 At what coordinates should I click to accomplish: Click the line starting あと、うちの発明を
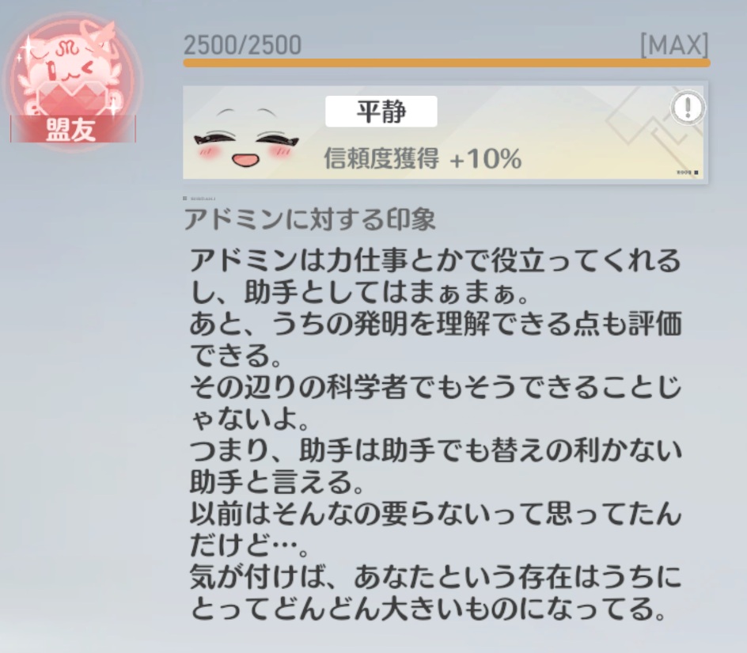[x=435, y=324]
